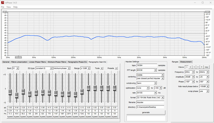Image resolution: width=214 pixels, height=123 pixels.
Task: Click the 45.6 Hz band gain slider handle
Action: 17,95
